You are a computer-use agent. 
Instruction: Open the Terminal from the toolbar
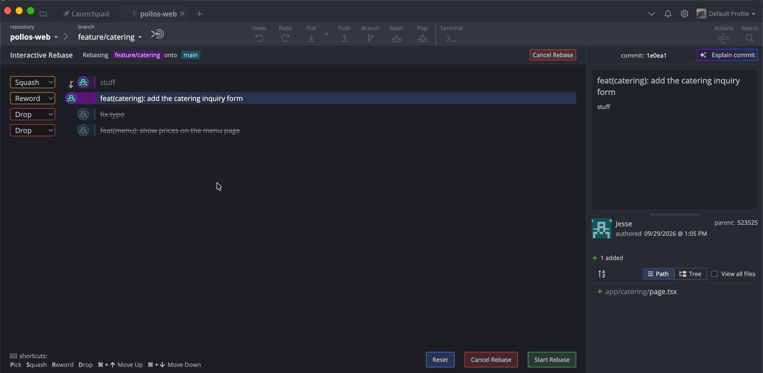451,38
